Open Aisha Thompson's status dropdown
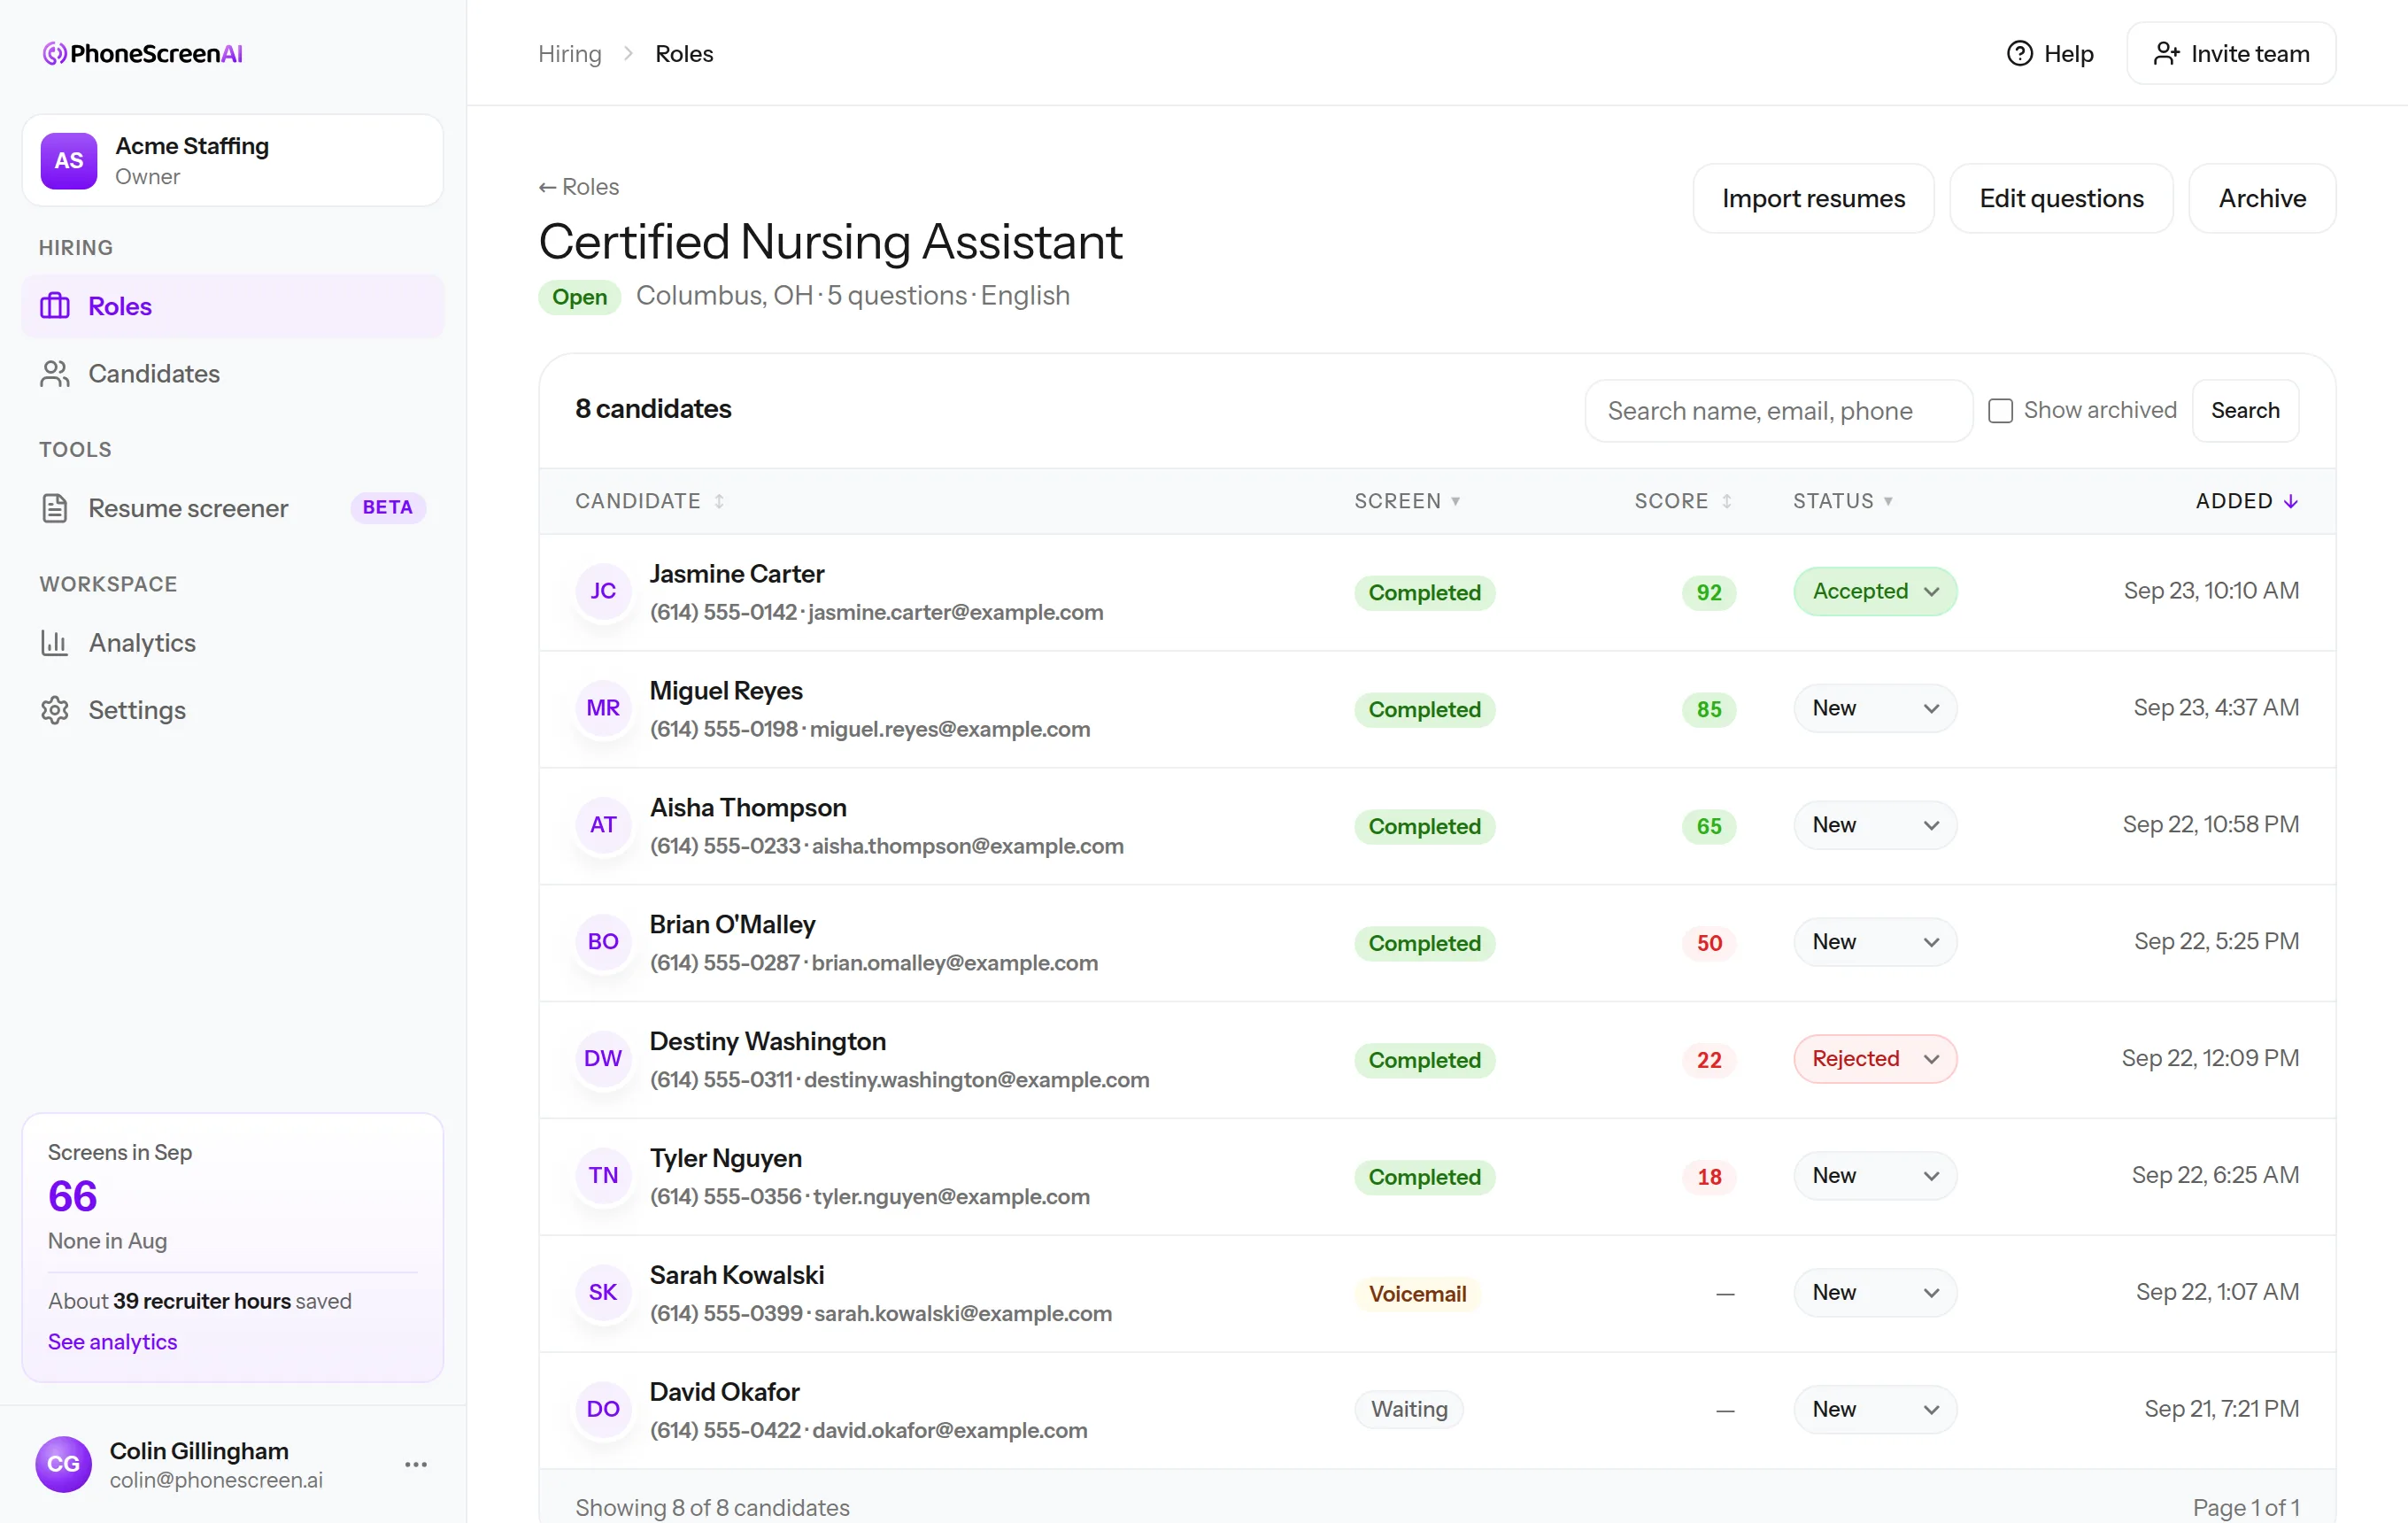Screen dimensions: 2408x1523 (1875, 825)
